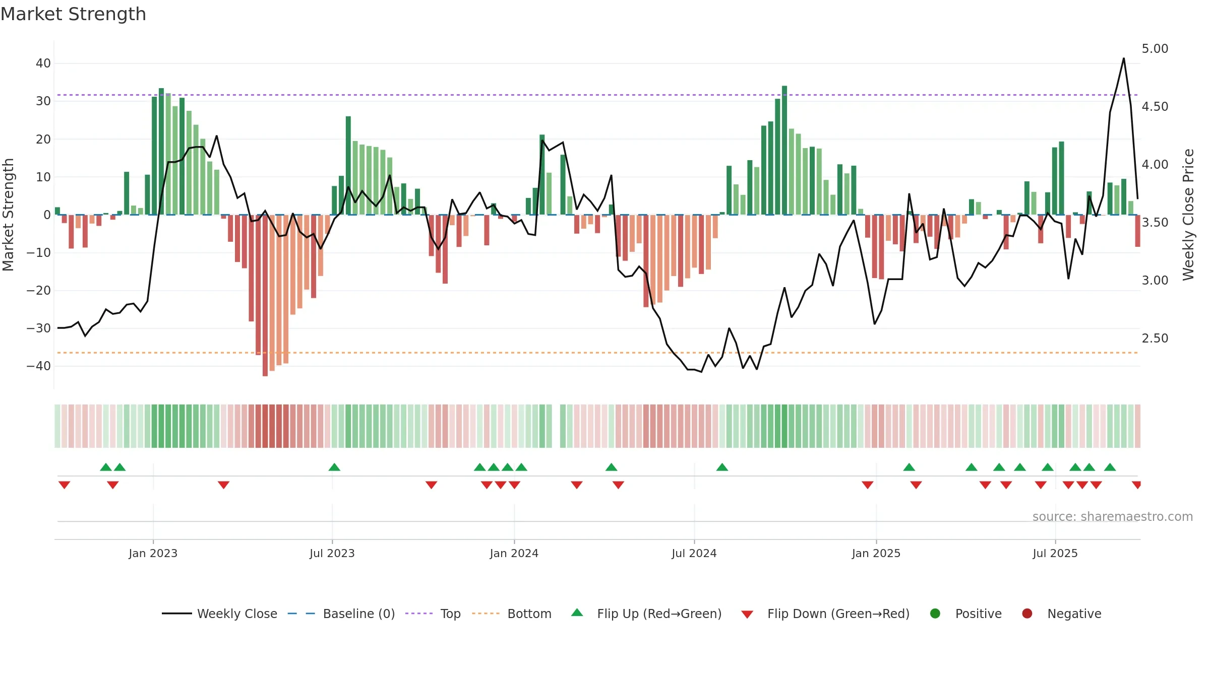Click the green Flip Up triangle legend icon
Viewport: 1210px width, 680px height.
click(577, 613)
